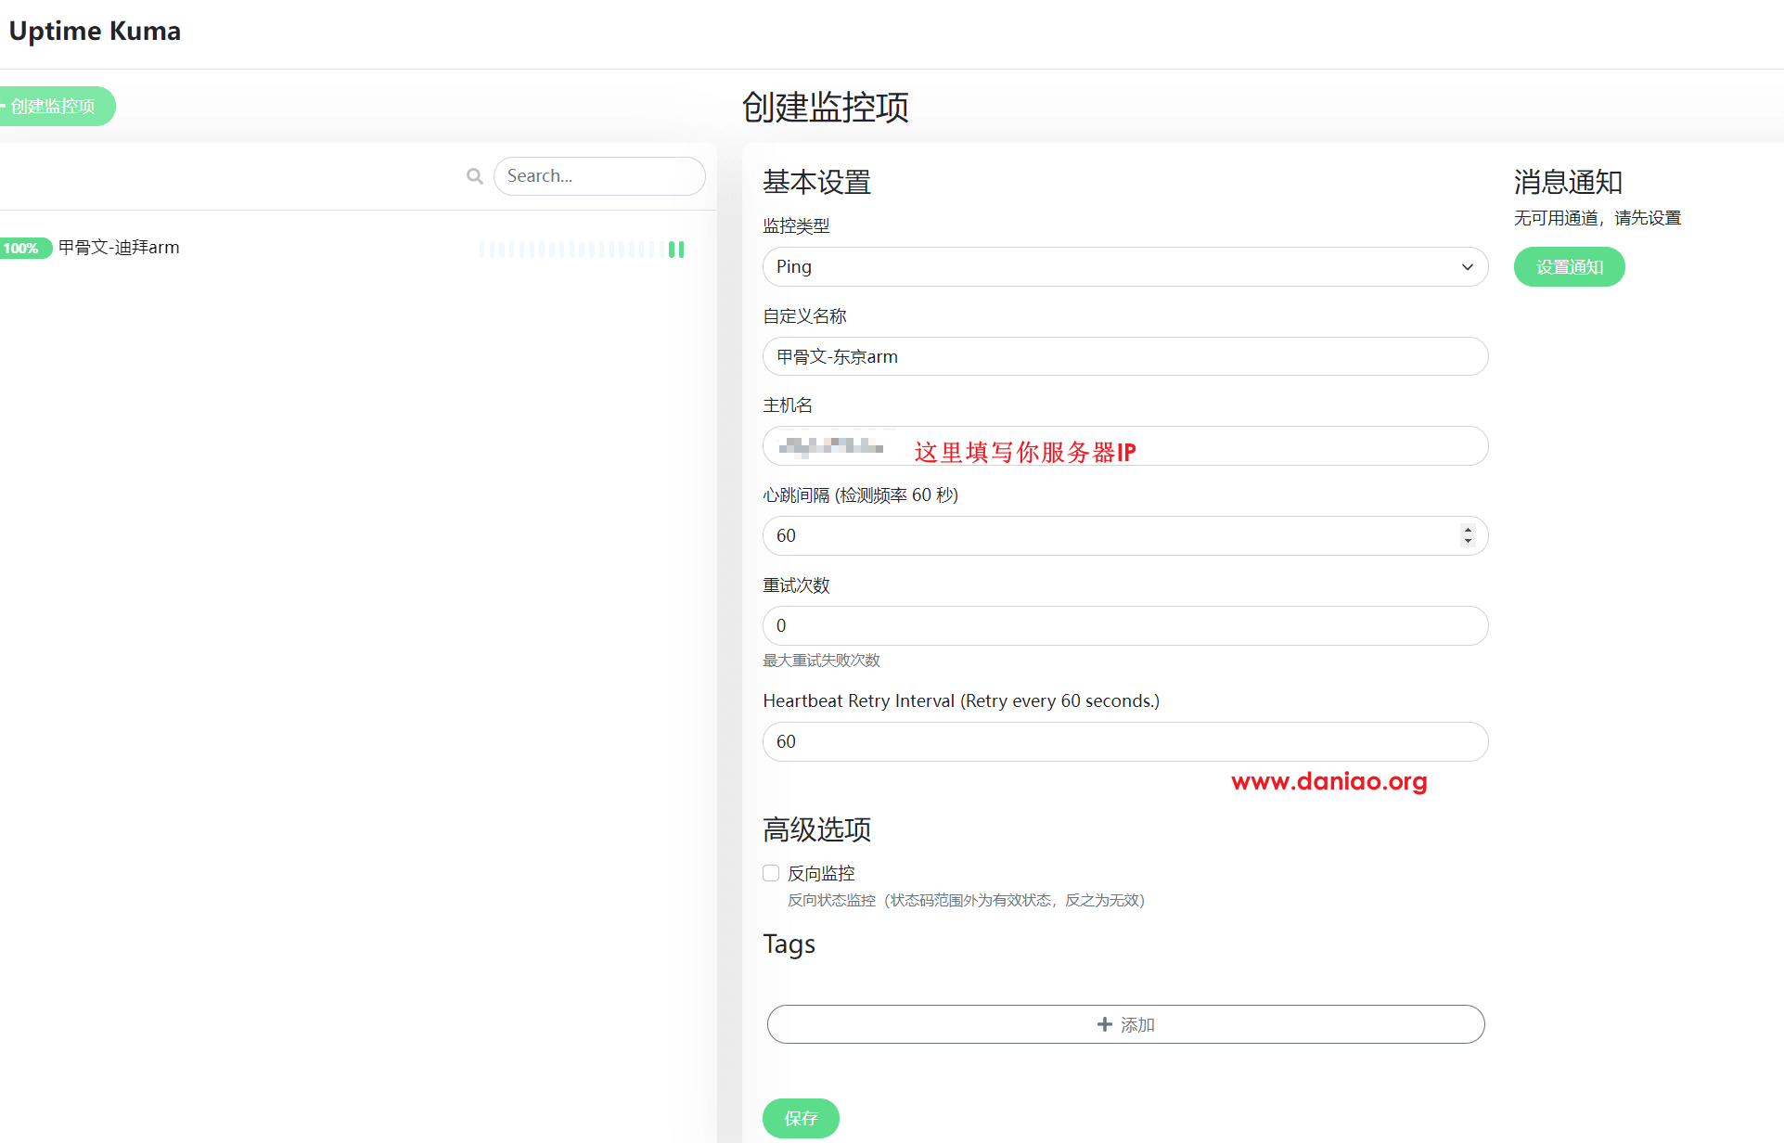The height and width of the screenshot is (1143, 1784).
Task: Click the 100% uptime badge
Action: pos(22,249)
